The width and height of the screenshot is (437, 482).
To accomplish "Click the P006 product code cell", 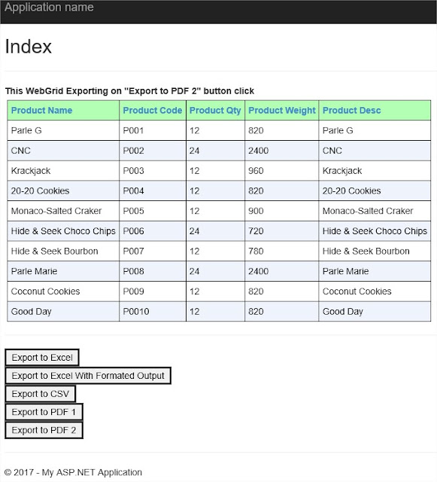I will [x=153, y=231].
